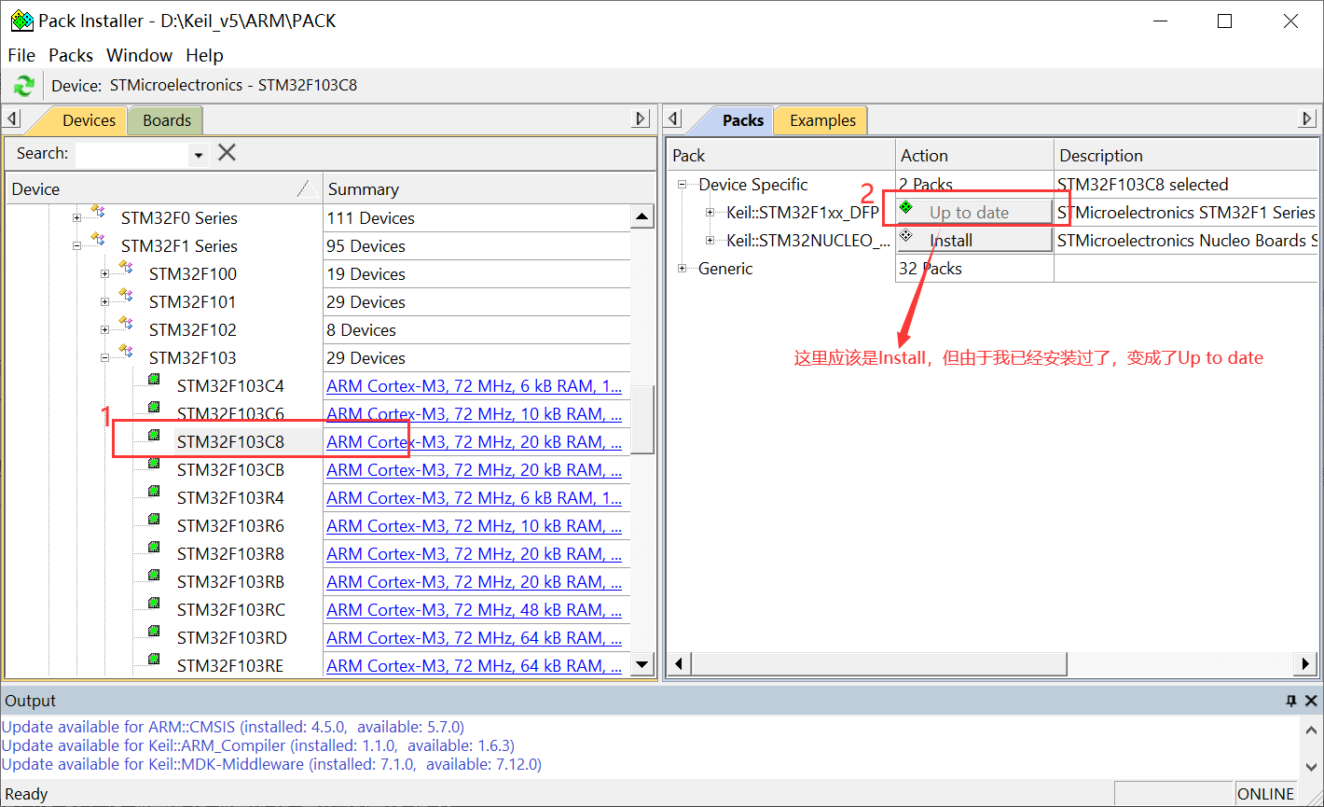Collapse the STM32F1 Series node
The image size is (1324, 807).
pos(77,246)
